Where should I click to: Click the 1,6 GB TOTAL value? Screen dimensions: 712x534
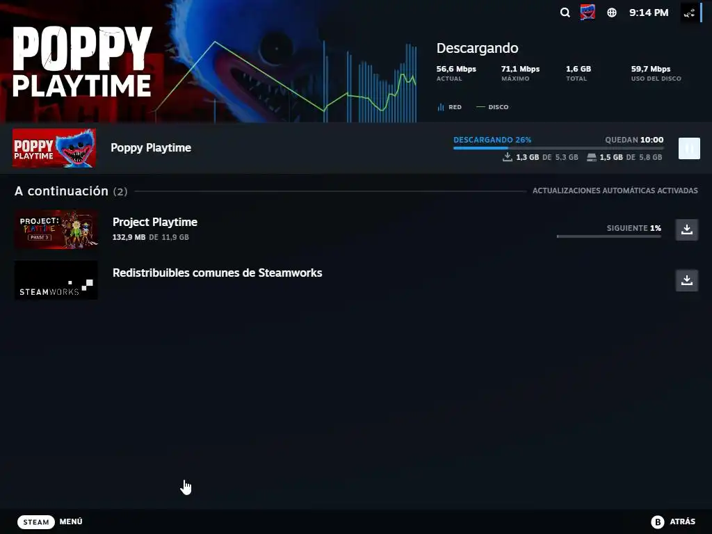(x=578, y=69)
